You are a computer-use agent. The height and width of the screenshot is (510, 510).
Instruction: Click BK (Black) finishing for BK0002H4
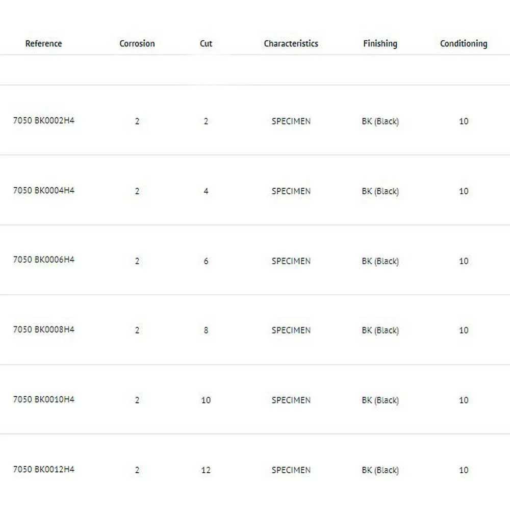tap(380, 121)
